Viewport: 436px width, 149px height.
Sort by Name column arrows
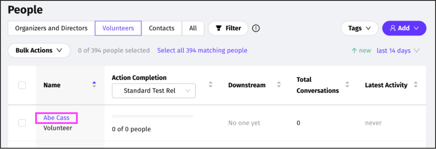click(94, 85)
